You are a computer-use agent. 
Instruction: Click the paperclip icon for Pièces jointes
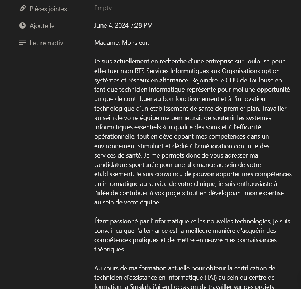[22, 9]
